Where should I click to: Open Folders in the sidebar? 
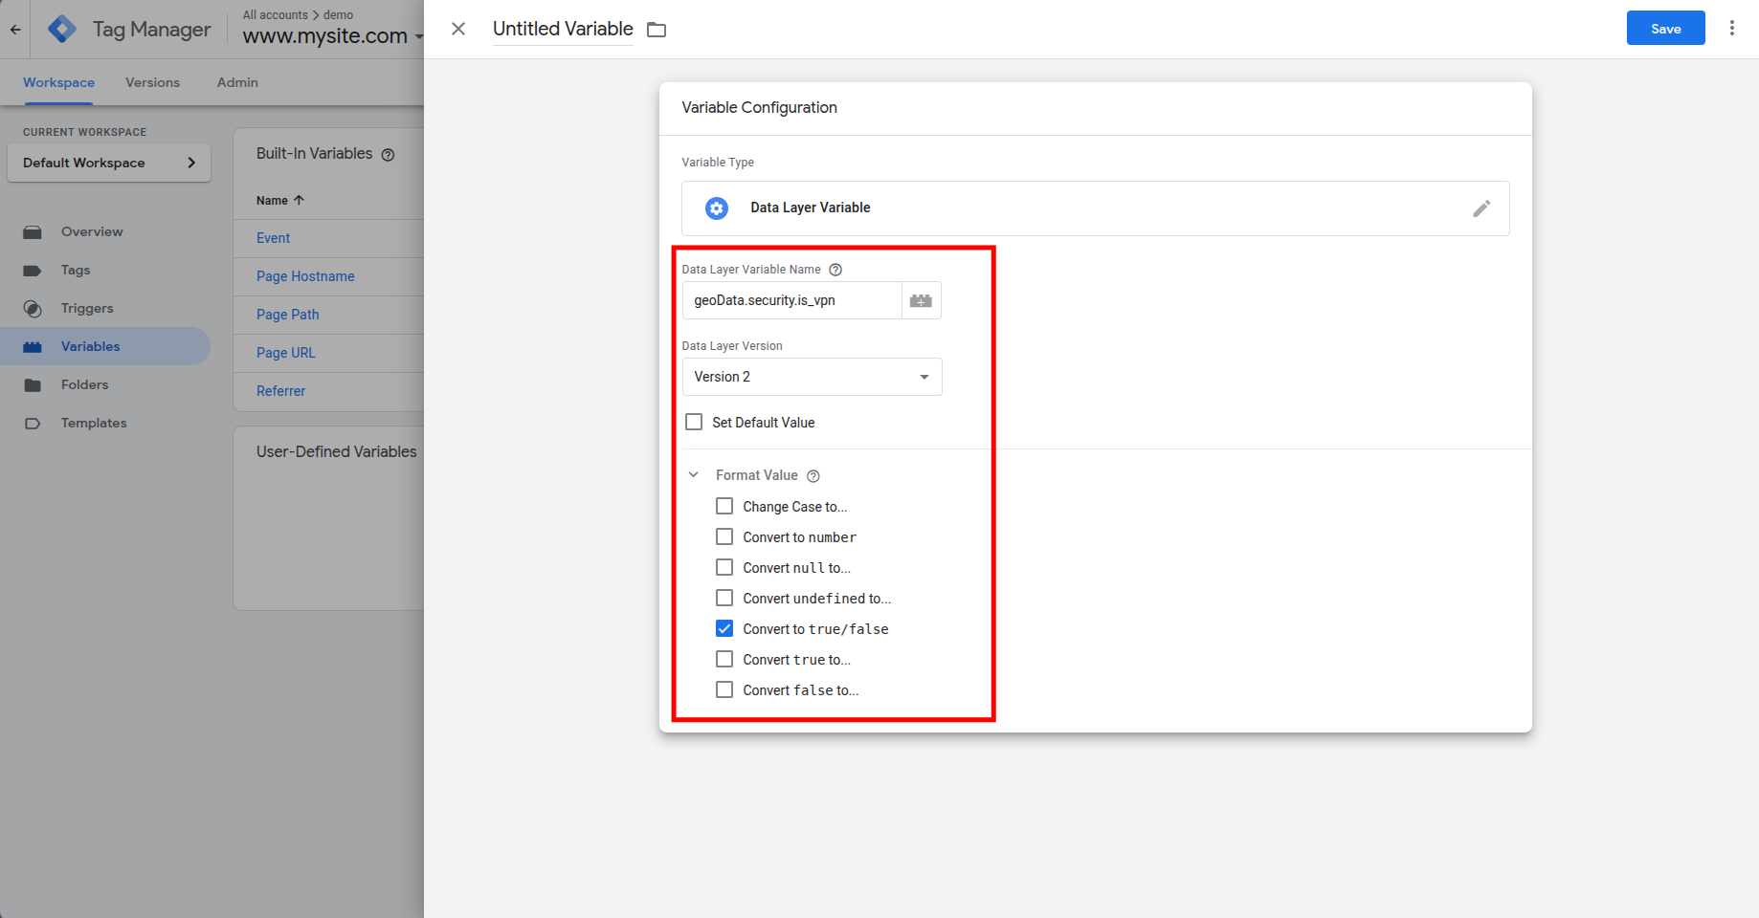point(84,384)
